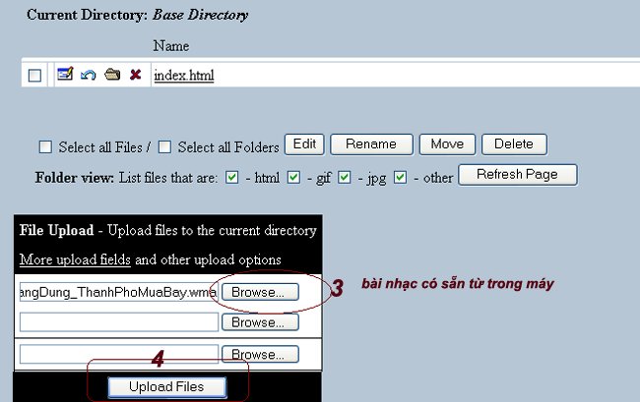
Task: Uncheck the html folder view filter
Action: pyautogui.click(x=232, y=178)
